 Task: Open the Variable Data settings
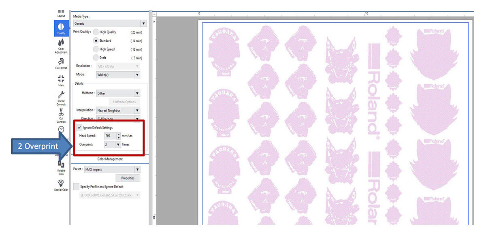tap(61, 167)
